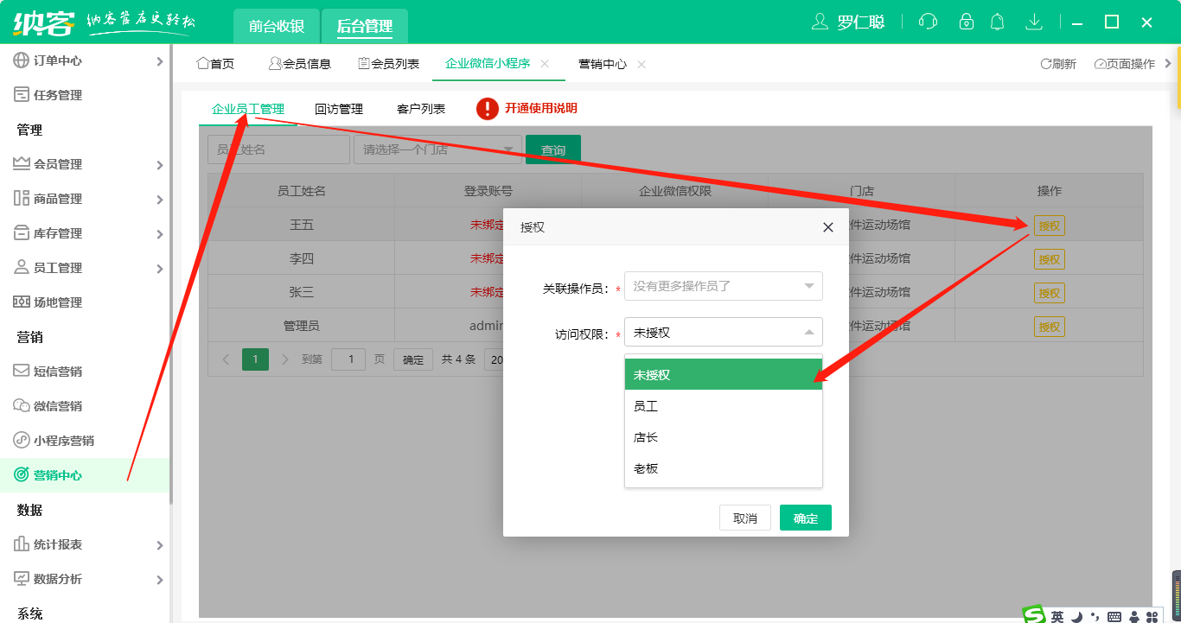Click the user avatar next to 罗仁聪
Viewport: 1181px width, 623px height.
pos(820,21)
